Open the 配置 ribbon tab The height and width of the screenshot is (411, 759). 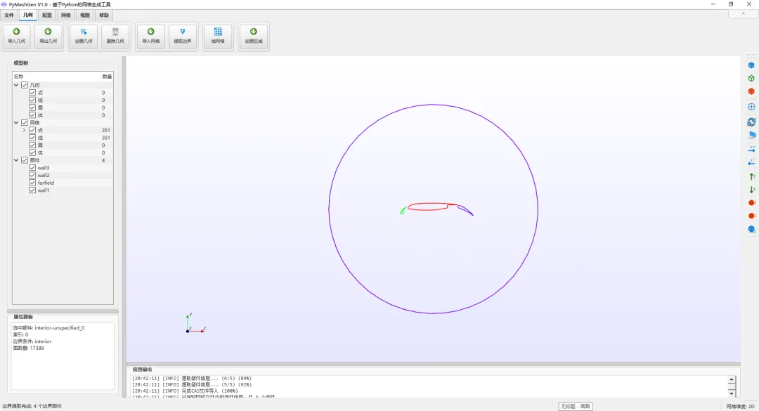click(x=47, y=15)
